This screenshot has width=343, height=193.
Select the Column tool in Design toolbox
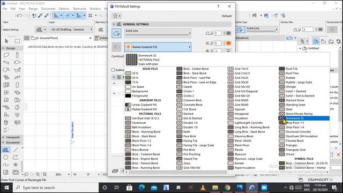17,55
